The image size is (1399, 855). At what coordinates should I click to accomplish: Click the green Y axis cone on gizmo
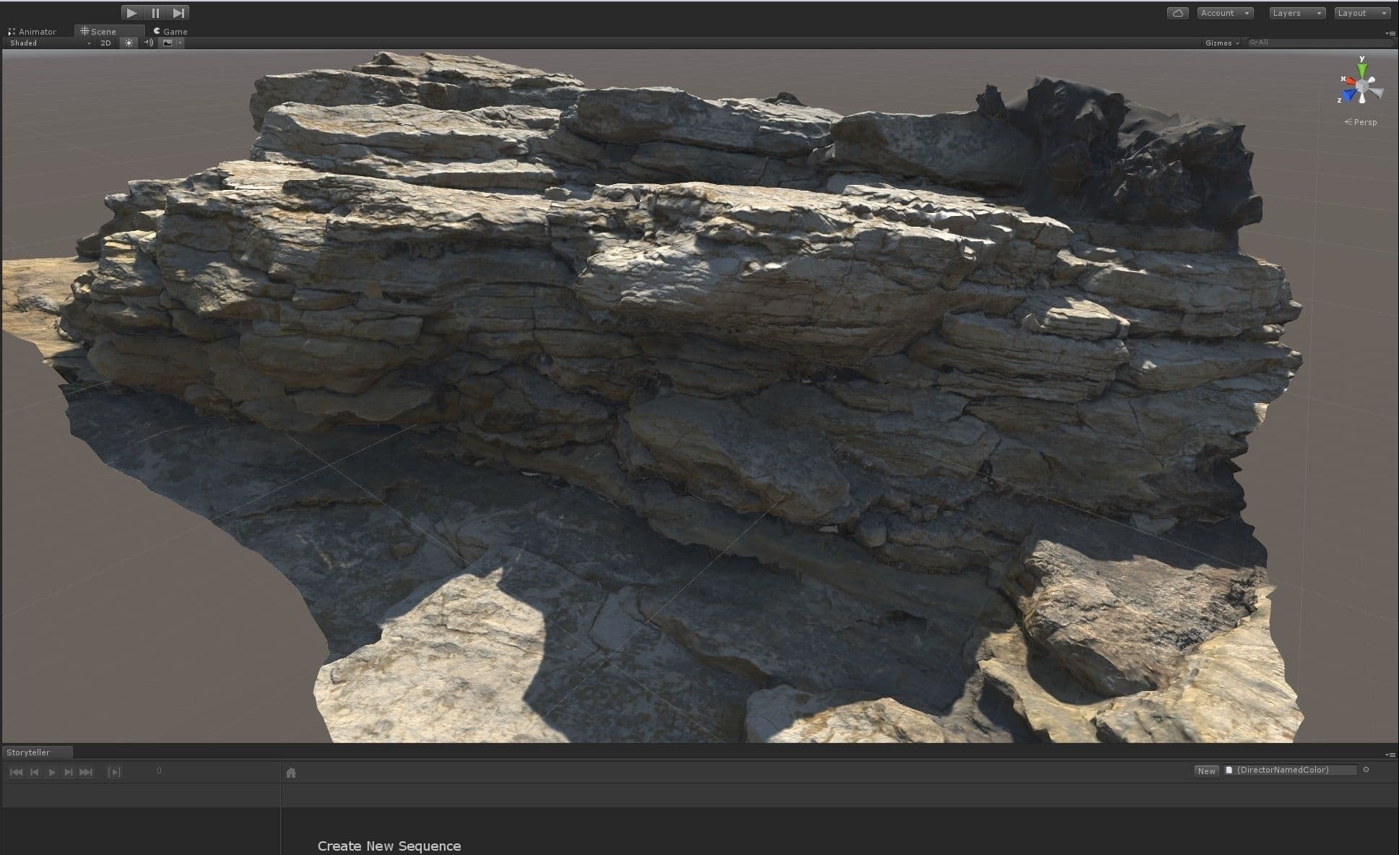tap(1361, 70)
